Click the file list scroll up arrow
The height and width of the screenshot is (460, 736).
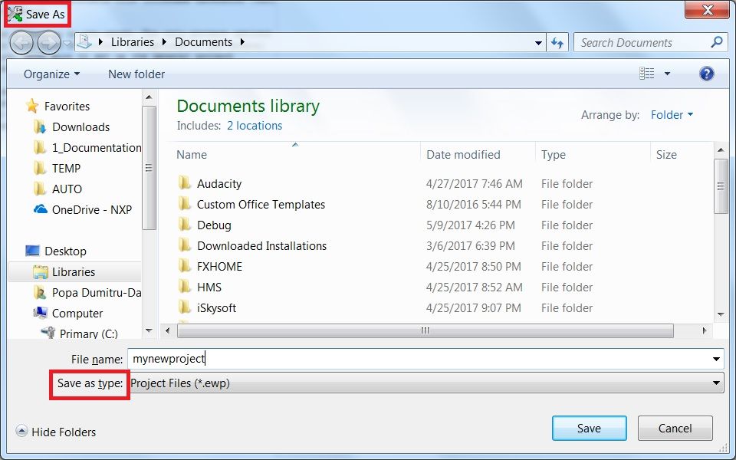click(x=721, y=150)
